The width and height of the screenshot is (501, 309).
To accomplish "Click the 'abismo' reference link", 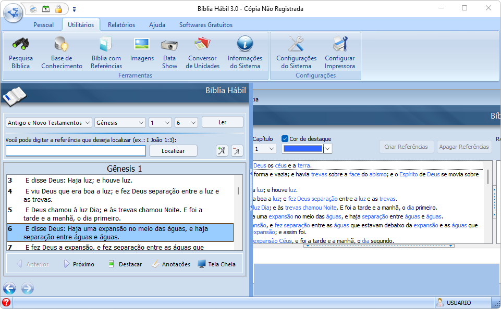I will point(377,174).
